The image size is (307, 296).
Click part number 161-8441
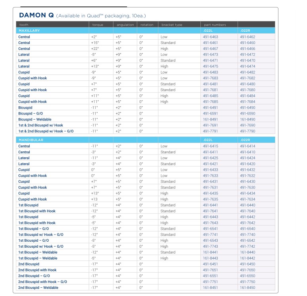pos(211,252)
